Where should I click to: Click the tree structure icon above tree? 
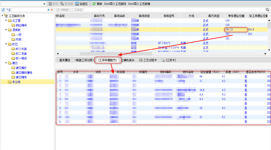tap(8, 10)
